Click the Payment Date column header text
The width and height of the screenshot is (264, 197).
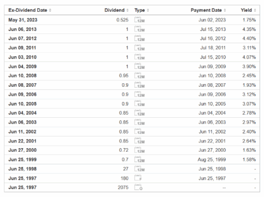click(206, 10)
